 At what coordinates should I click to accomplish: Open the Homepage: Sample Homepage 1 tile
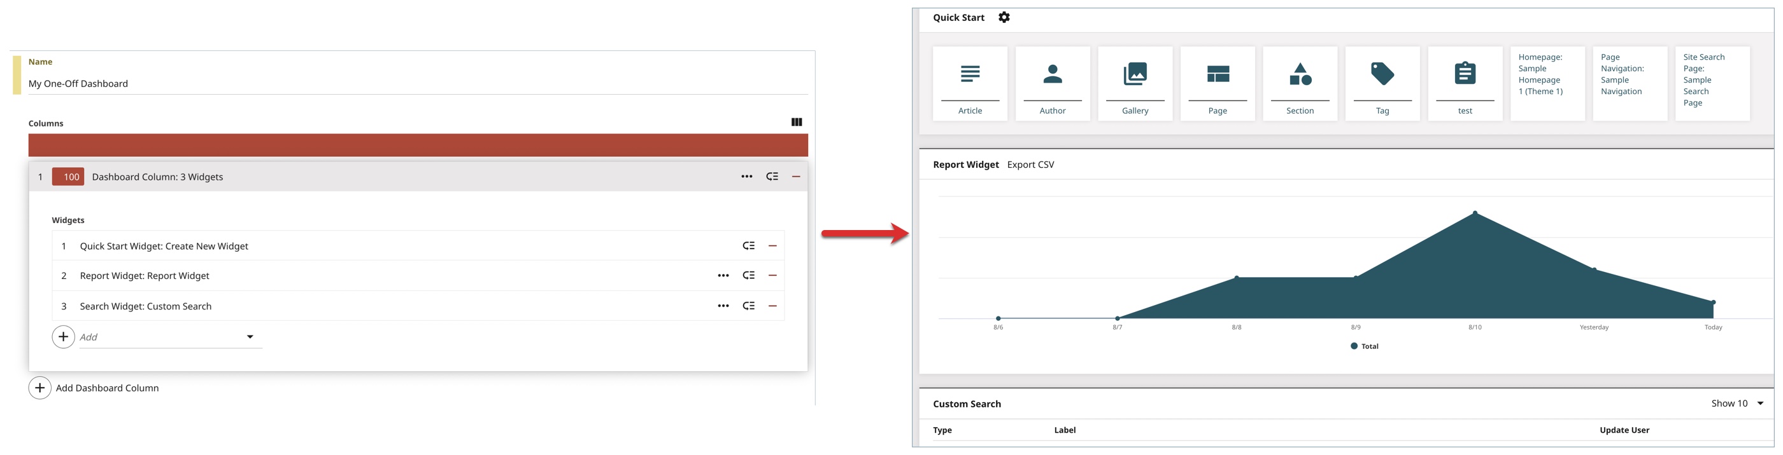click(x=1547, y=83)
